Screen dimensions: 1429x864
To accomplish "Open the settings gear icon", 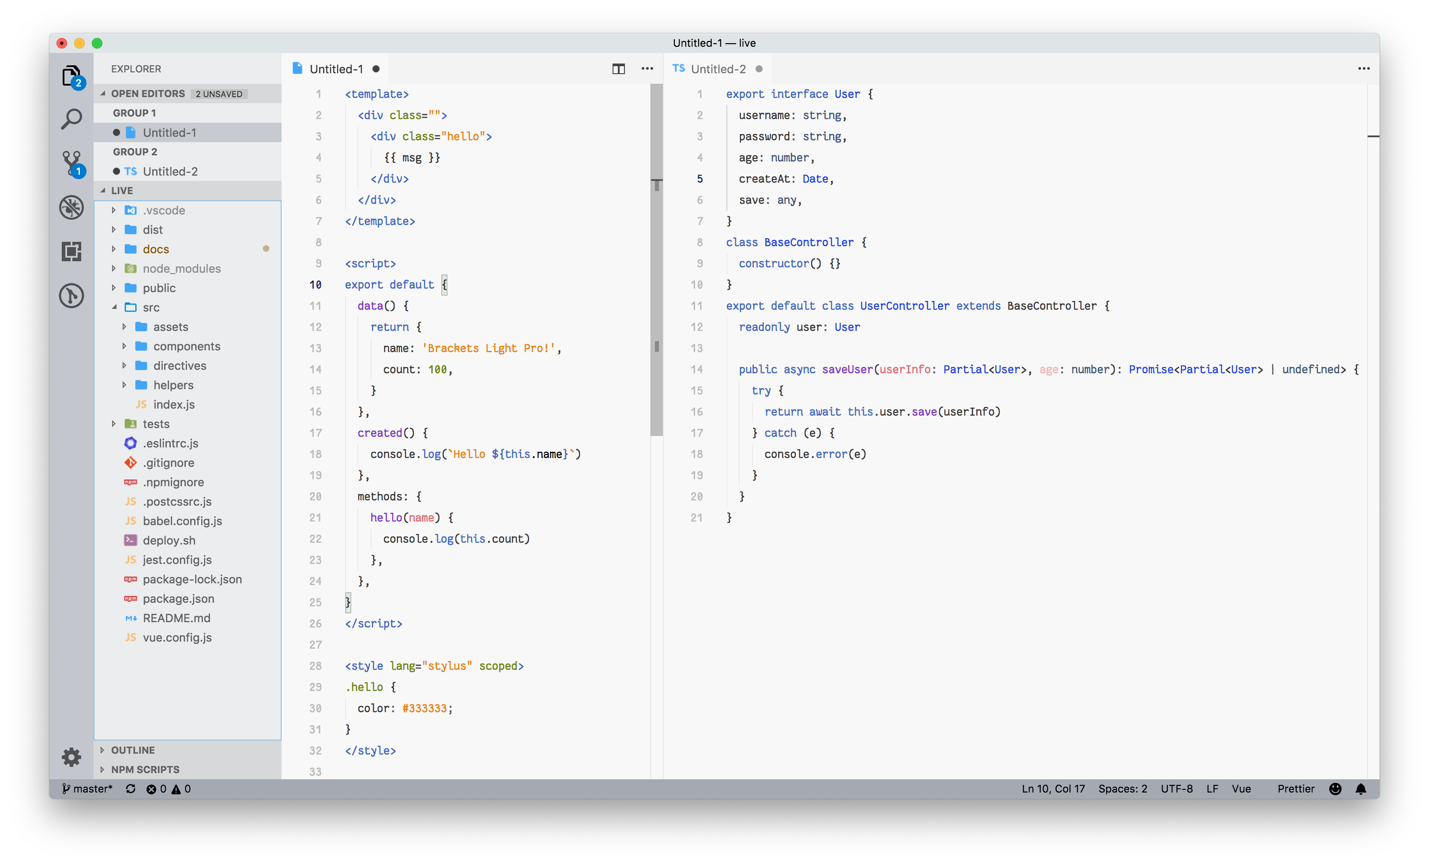I will 71,757.
